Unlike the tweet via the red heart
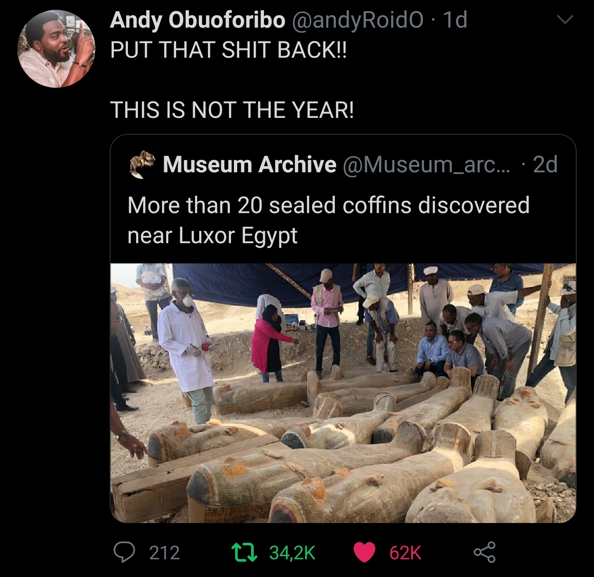 point(364,553)
